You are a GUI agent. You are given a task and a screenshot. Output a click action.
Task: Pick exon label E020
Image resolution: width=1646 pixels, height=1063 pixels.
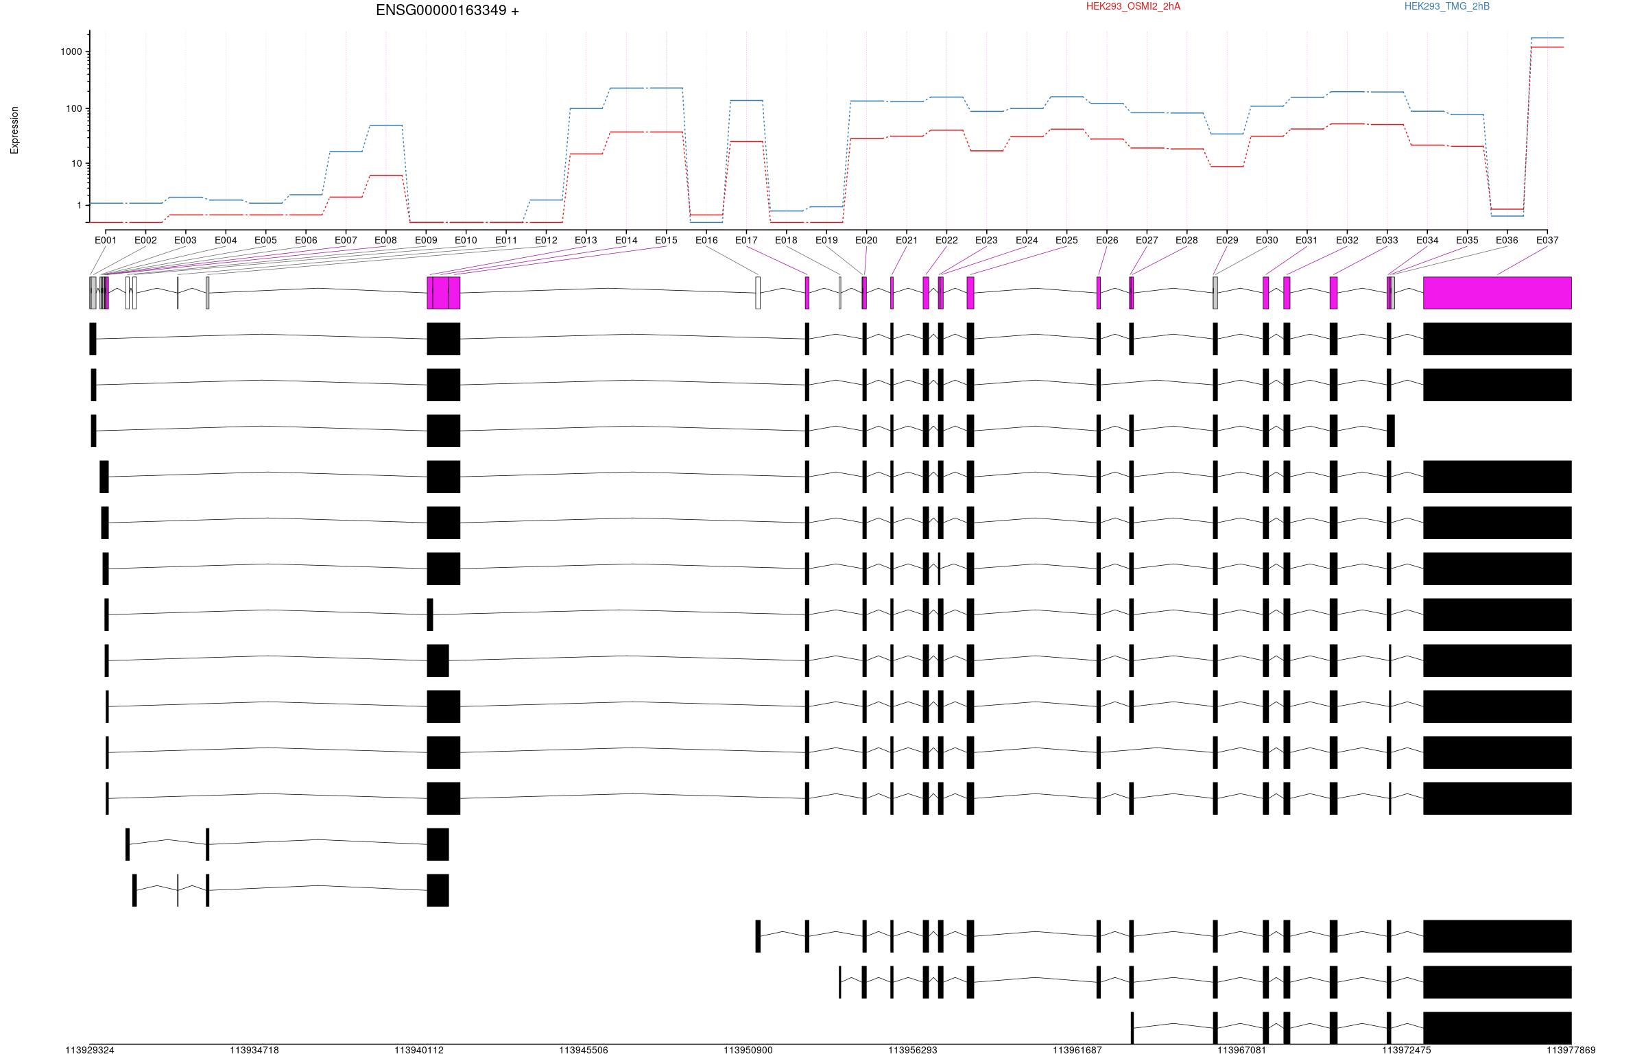click(x=866, y=240)
